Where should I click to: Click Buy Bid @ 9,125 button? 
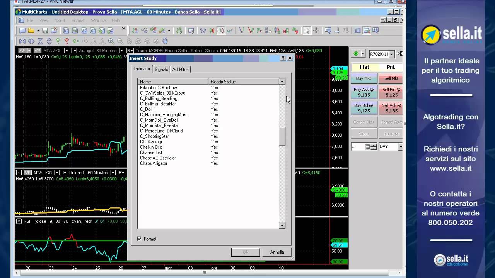point(364,108)
